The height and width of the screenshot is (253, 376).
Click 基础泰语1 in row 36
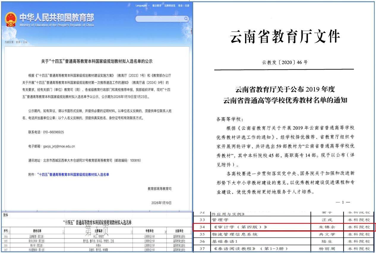225,241
